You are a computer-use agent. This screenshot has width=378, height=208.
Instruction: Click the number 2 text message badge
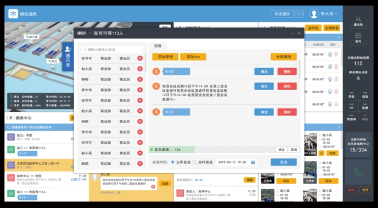pyautogui.click(x=156, y=86)
